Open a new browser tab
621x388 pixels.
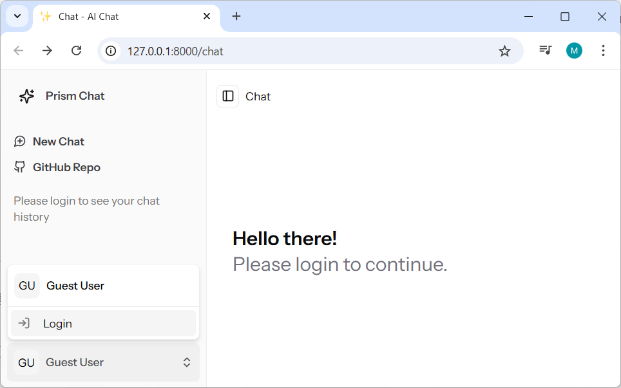[x=236, y=17]
